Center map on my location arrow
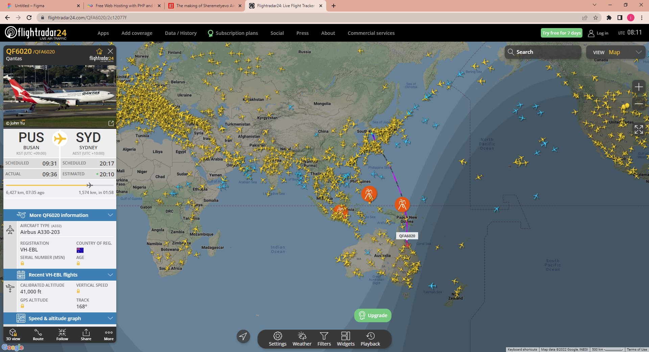Screen dimensions: 649x352 (x=243, y=336)
